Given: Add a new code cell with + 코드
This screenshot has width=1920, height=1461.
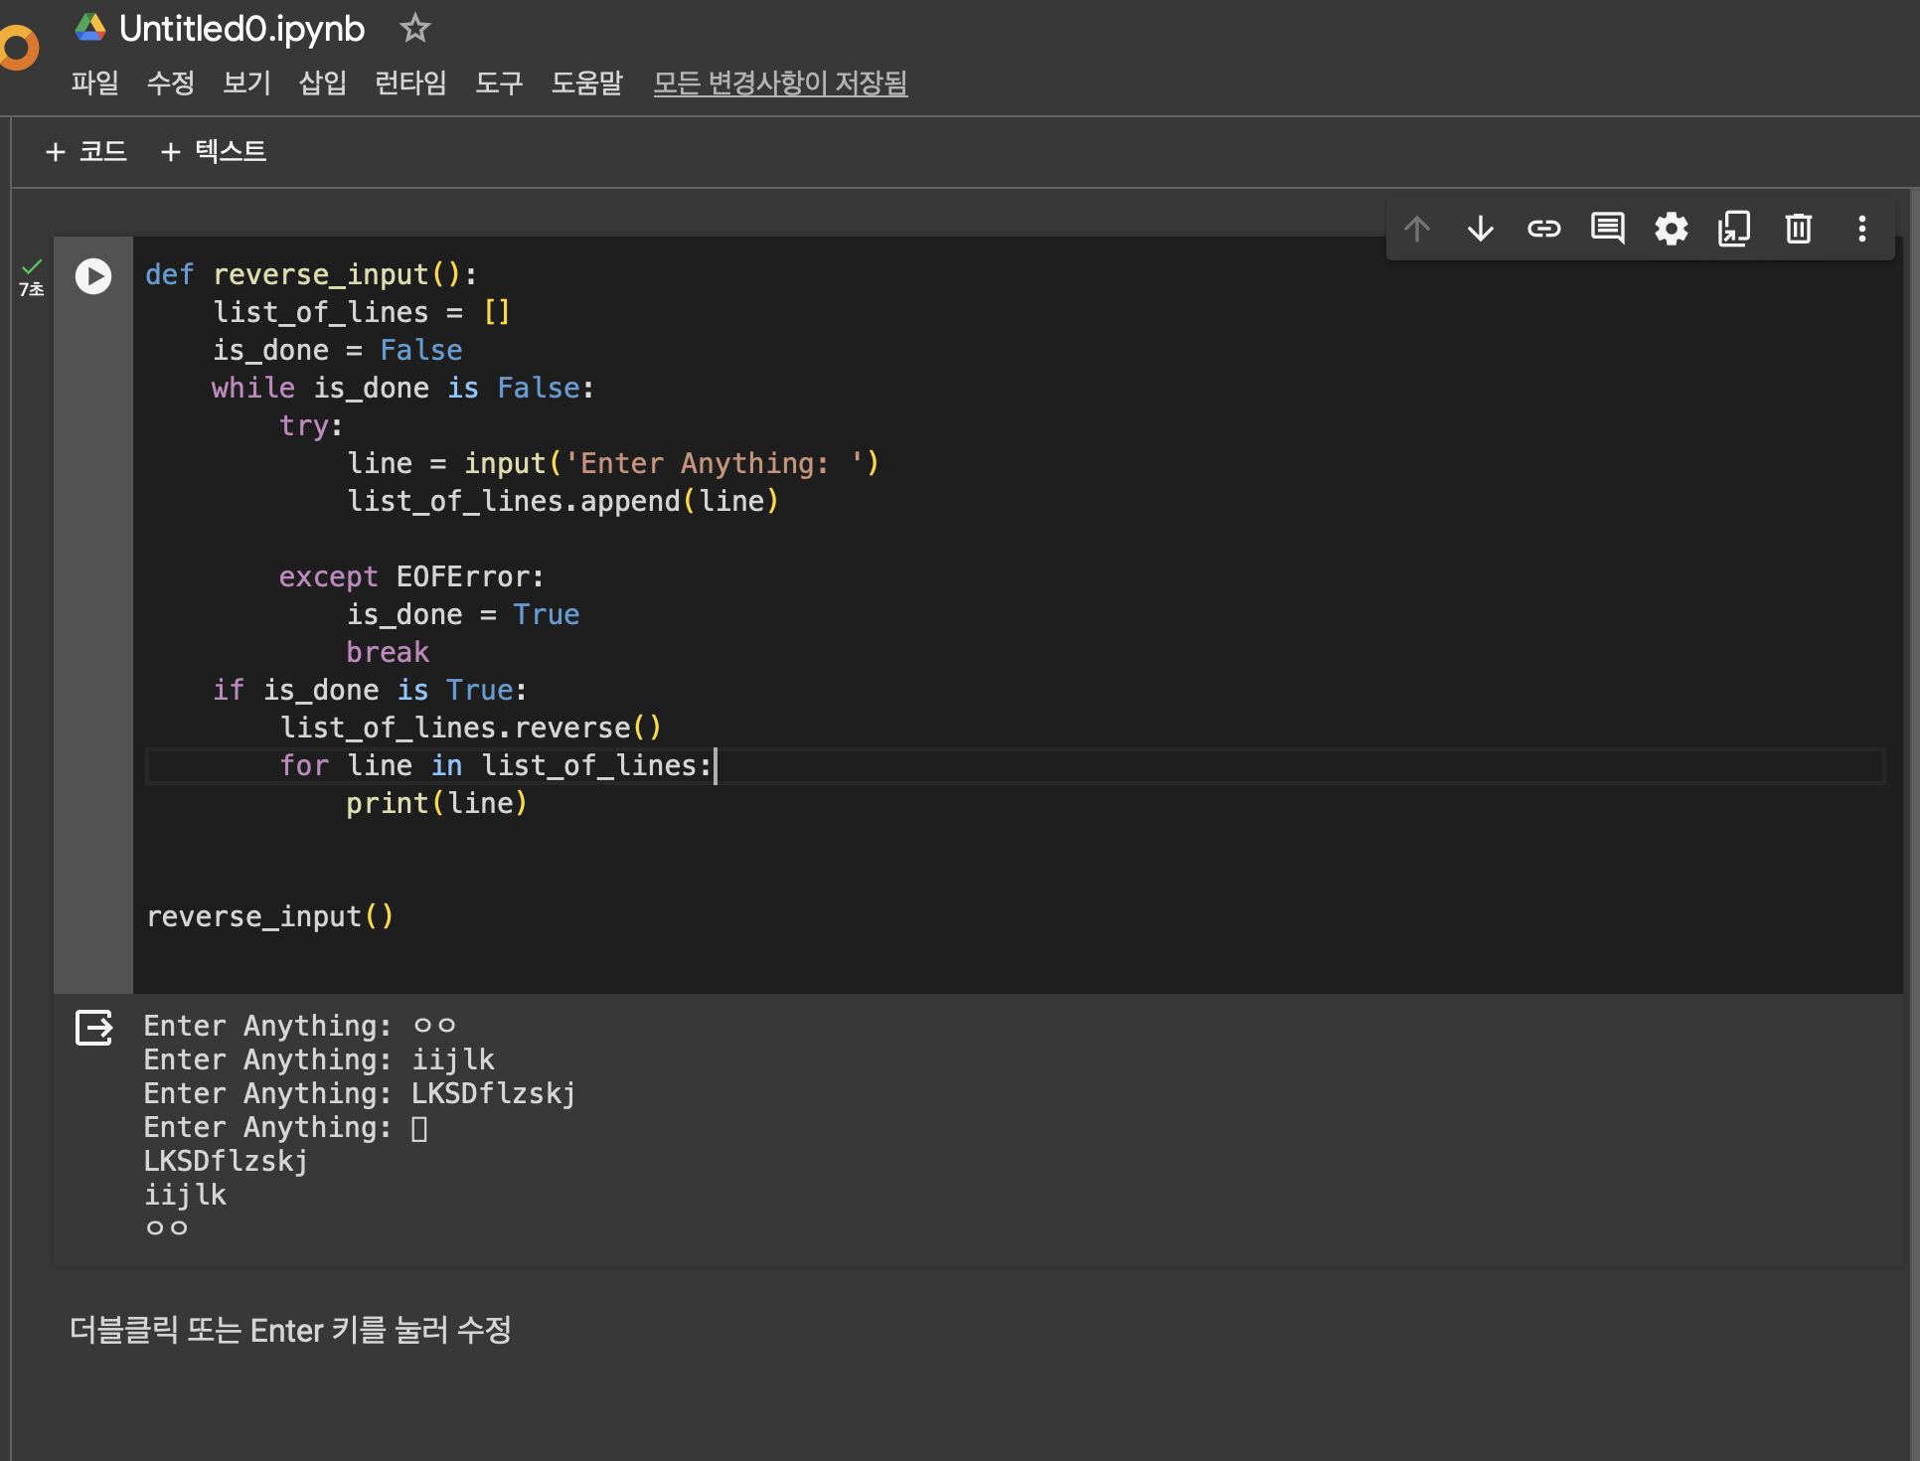Looking at the screenshot, I should coord(86,151).
